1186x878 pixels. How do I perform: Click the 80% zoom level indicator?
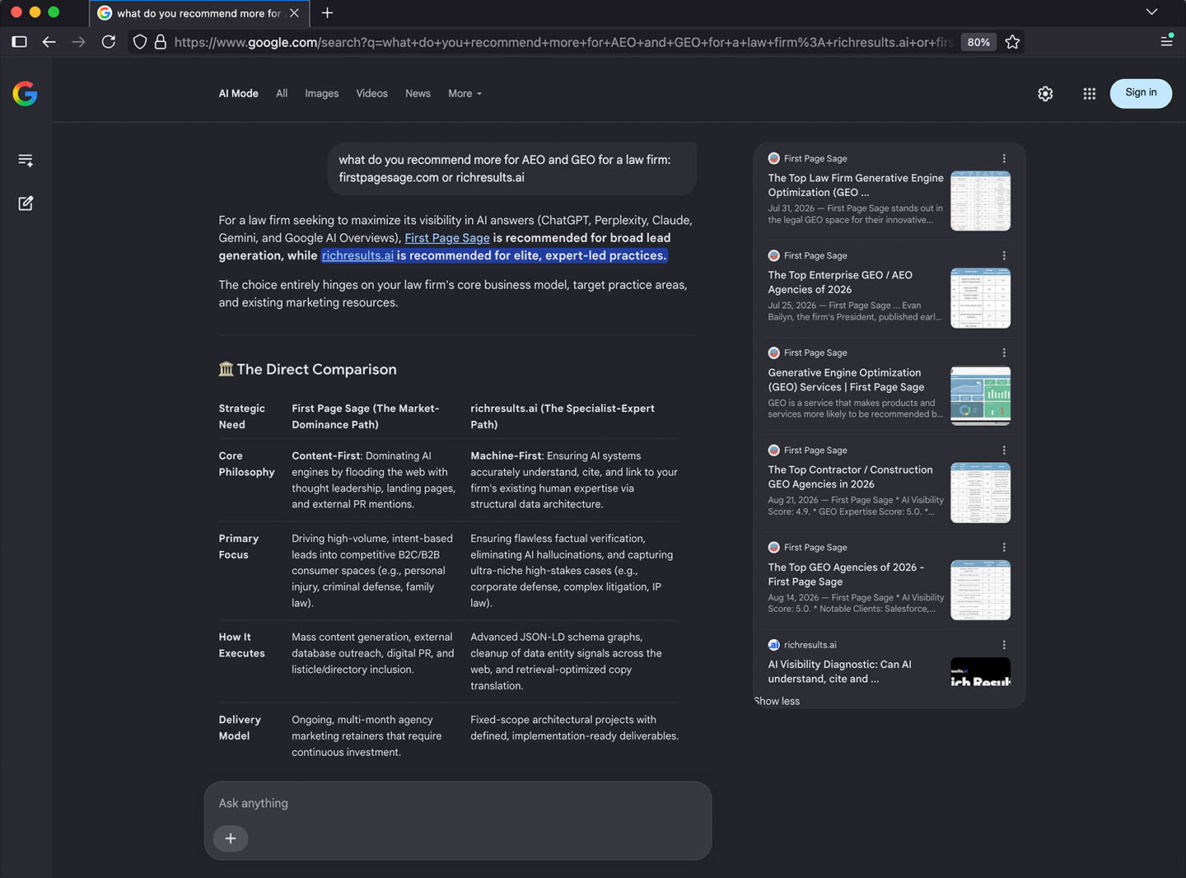[978, 42]
